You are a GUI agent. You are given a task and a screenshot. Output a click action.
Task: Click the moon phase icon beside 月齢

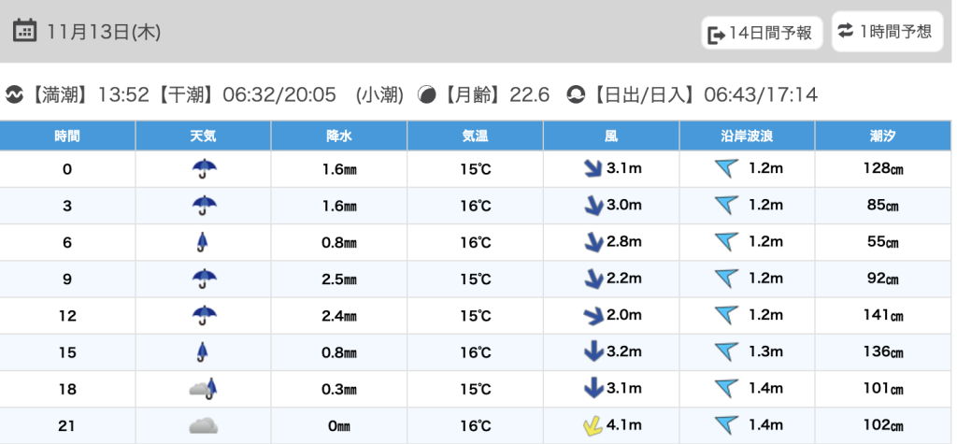pos(426,94)
